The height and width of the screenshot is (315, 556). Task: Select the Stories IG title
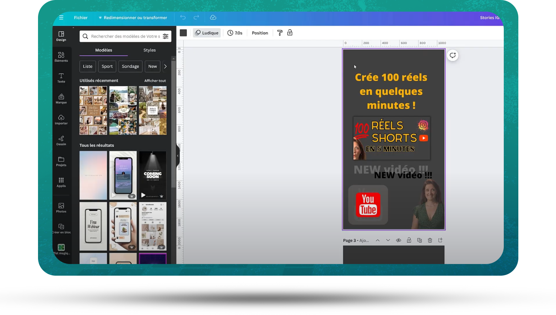point(490,17)
